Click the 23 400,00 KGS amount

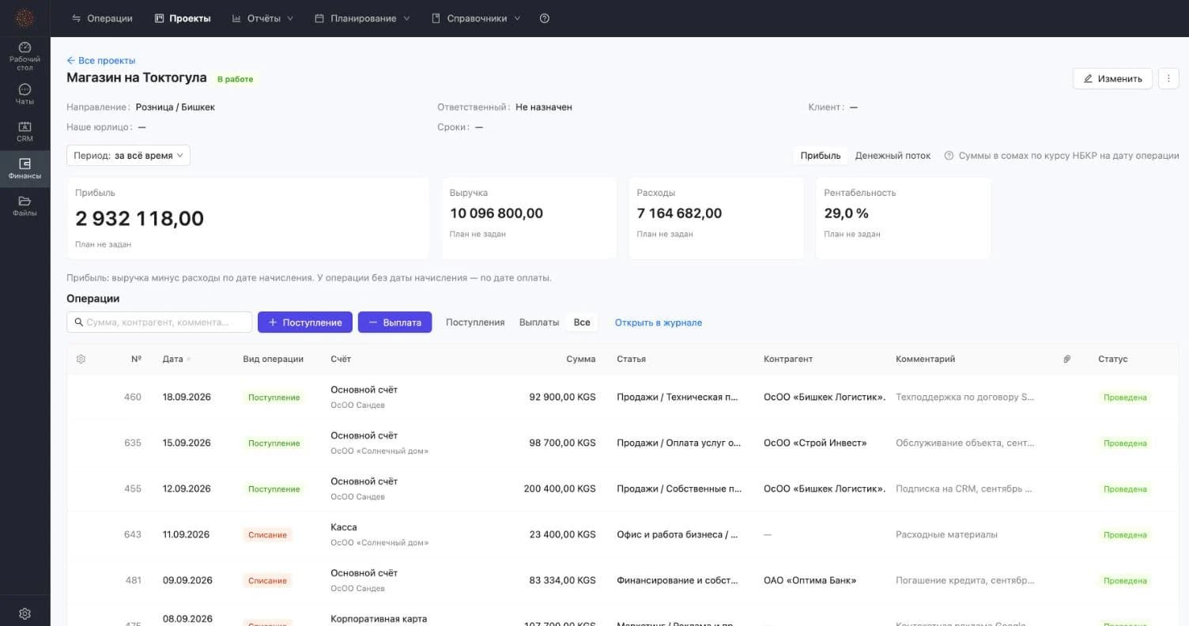tap(563, 534)
